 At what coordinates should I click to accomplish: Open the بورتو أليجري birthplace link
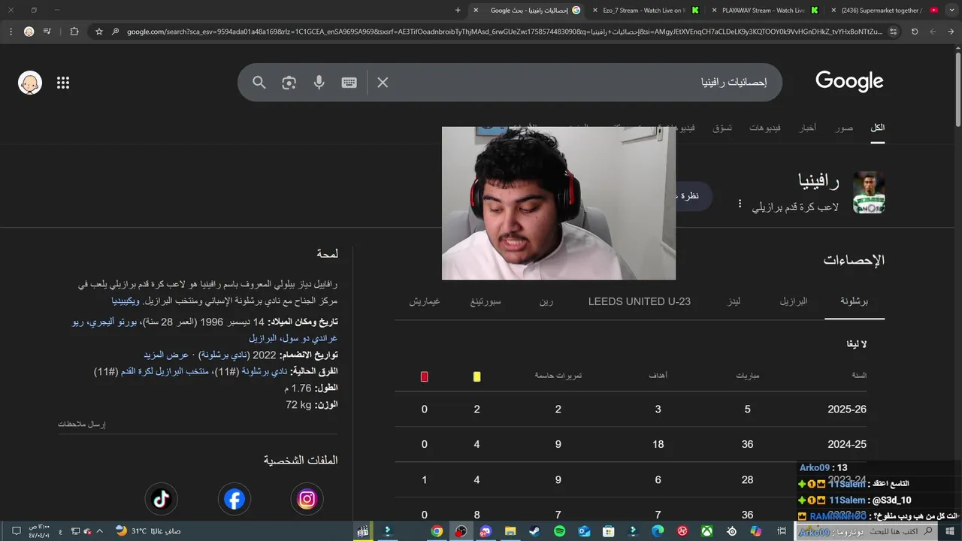point(112,322)
